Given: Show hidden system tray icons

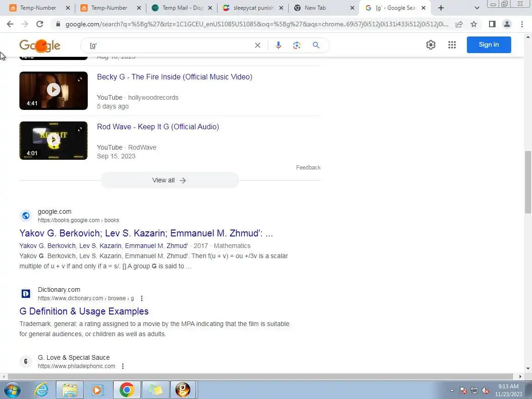Looking at the screenshot, I should pyautogui.click(x=452, y=391).
